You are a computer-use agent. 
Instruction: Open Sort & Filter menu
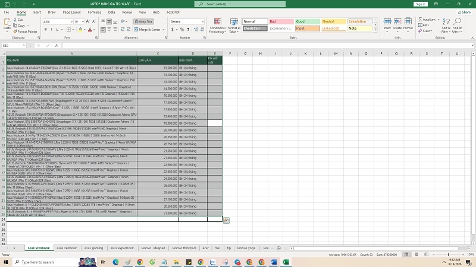(x=445, y=26)
